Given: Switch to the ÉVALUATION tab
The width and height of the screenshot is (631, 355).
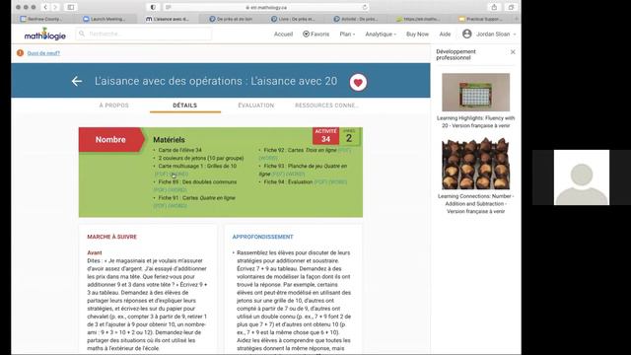Looking at the screenshot, I should tap(256, 106).
